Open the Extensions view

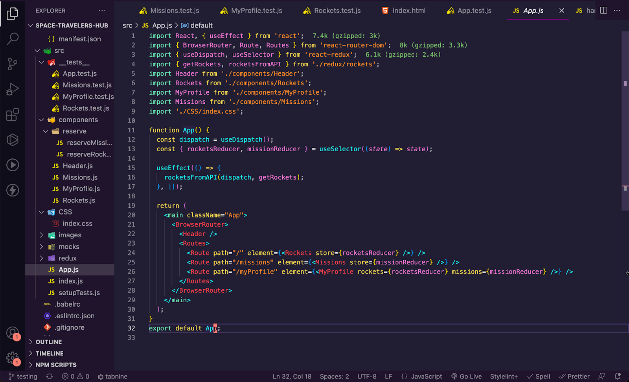13,114
